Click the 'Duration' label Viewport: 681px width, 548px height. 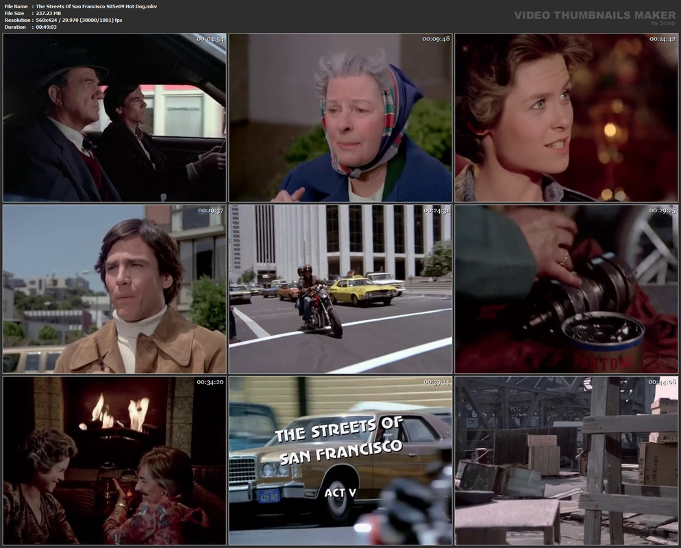pos(15,27)
